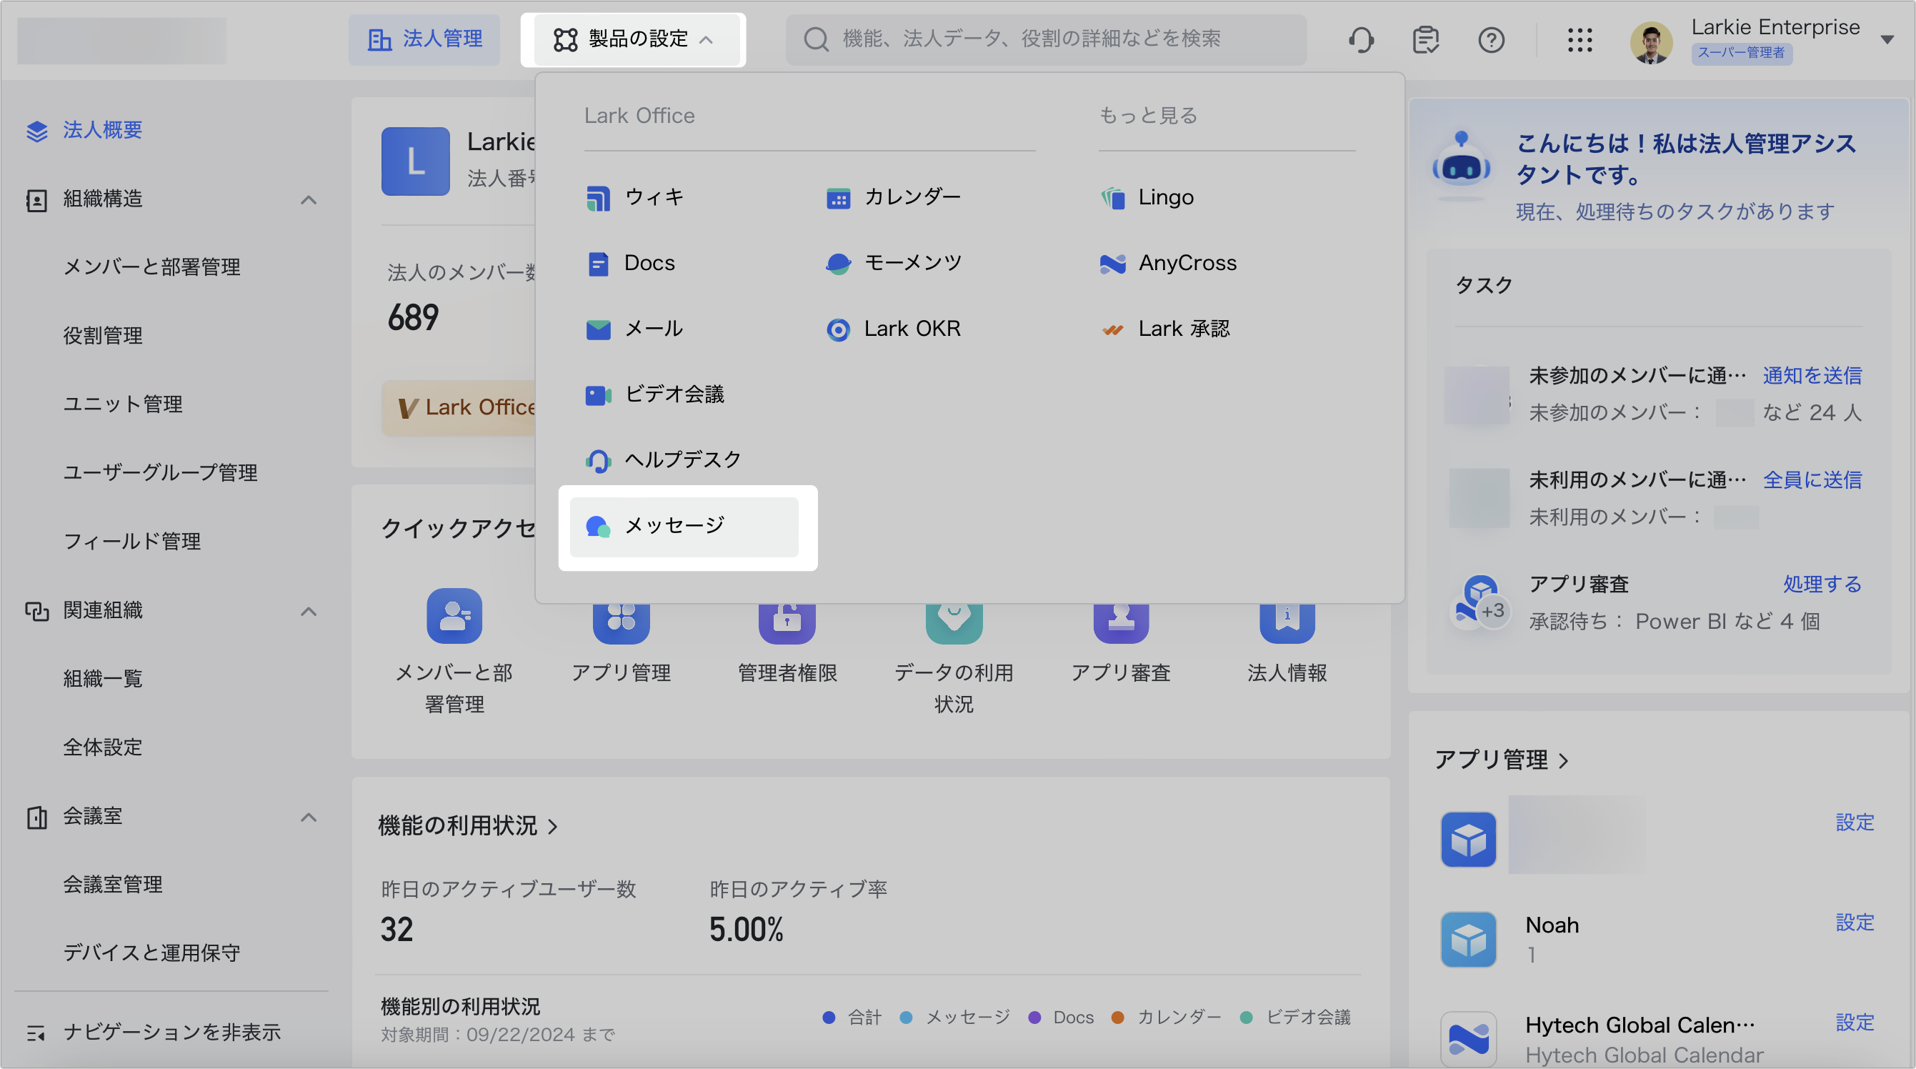Click the task checklist icon in header
The image size is (1916, 1069).
click(1426, 39)
